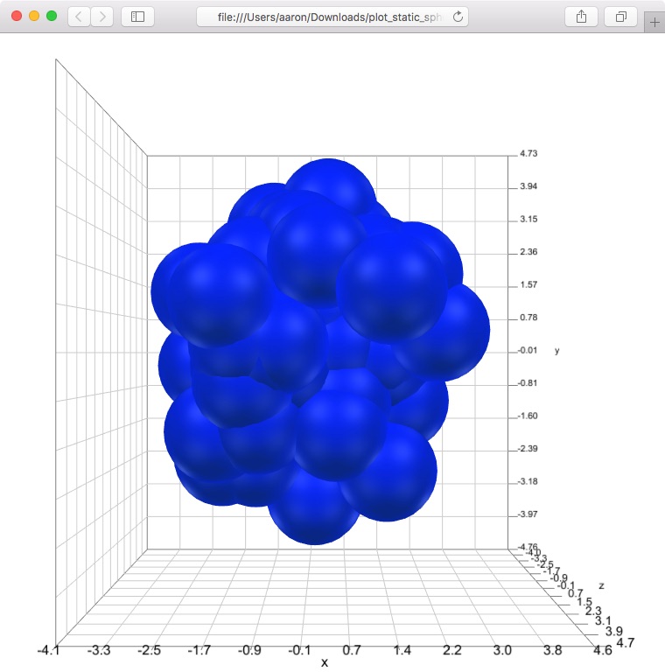Click x-axis tick value 3.0
The height and width of the screenshot is (672, 665).
(502, 650)
